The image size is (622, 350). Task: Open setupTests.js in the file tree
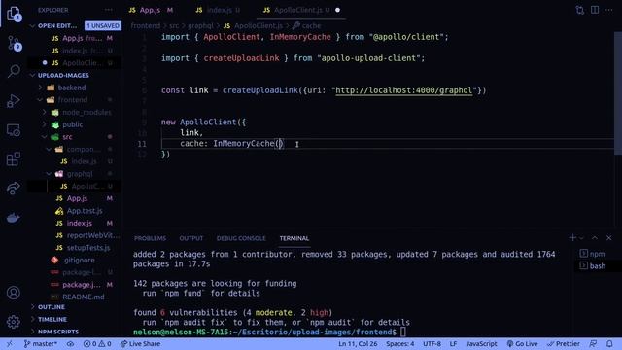tap(88, 248)
